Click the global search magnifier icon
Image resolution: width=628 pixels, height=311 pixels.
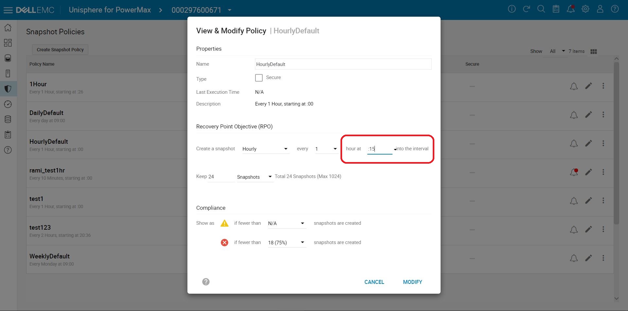(x=541, y=9)
